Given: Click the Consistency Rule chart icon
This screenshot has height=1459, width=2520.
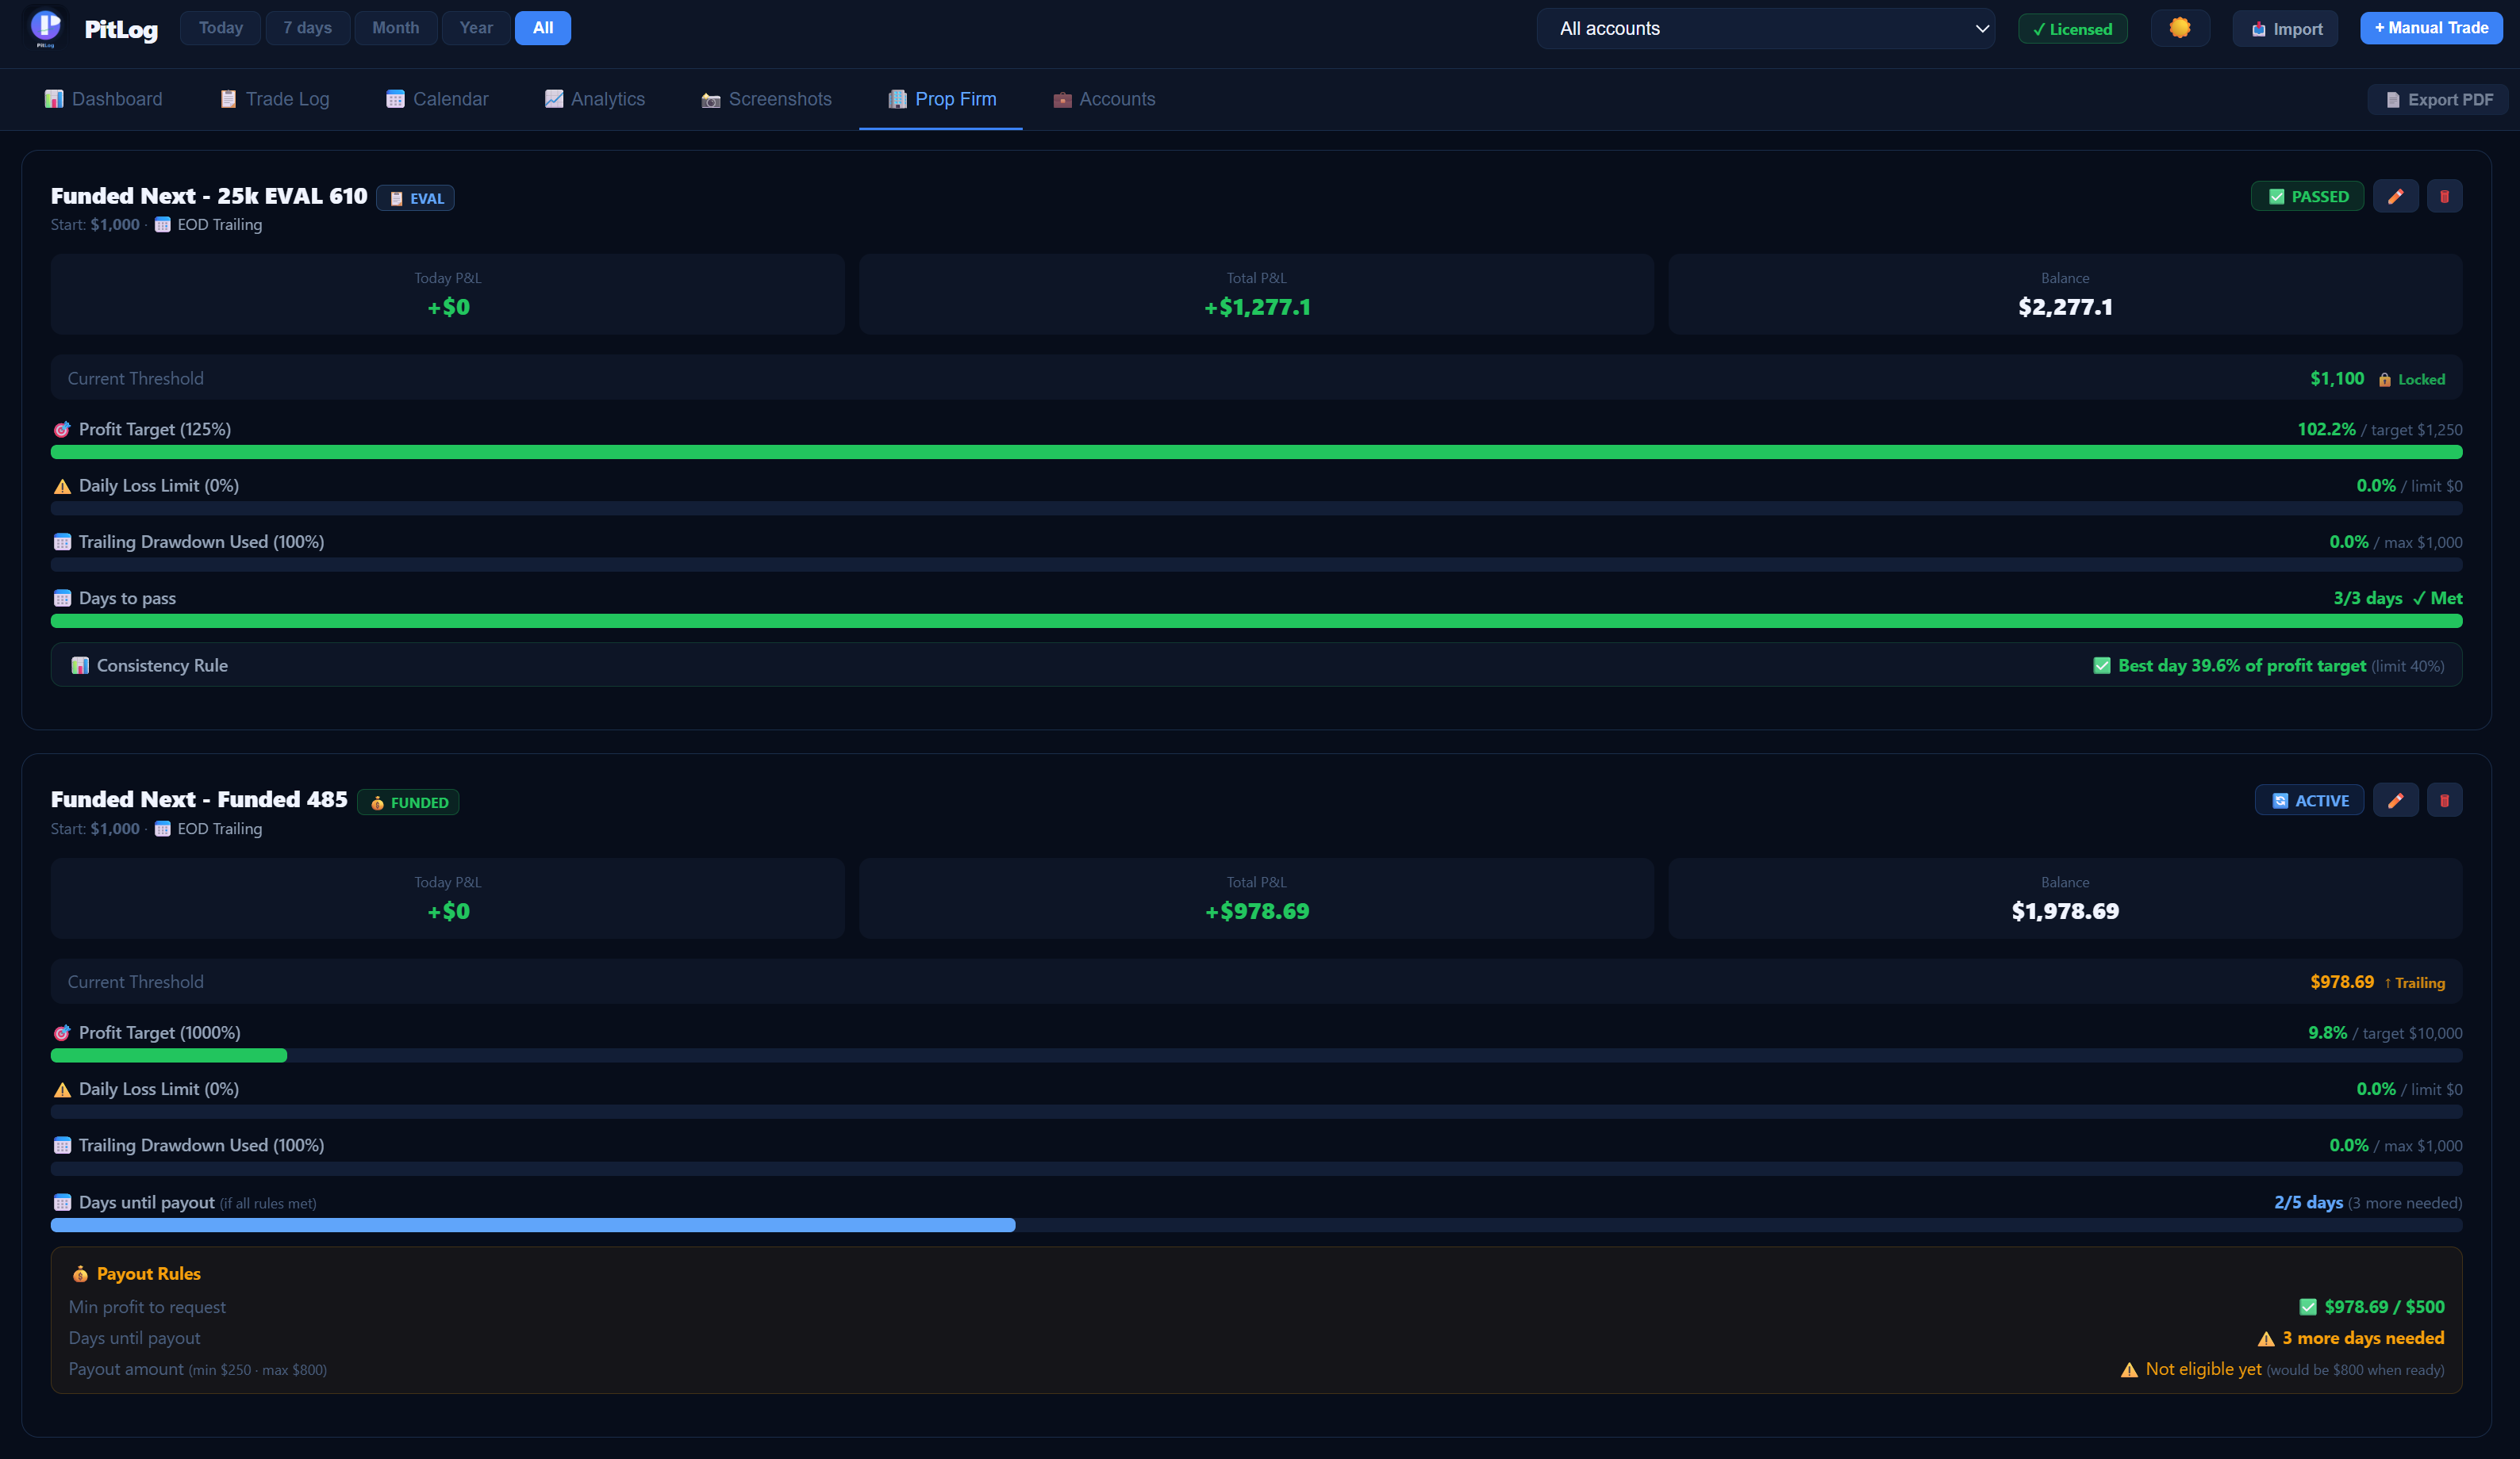Looking at the screenshot, I should click(x=80, y=665).
